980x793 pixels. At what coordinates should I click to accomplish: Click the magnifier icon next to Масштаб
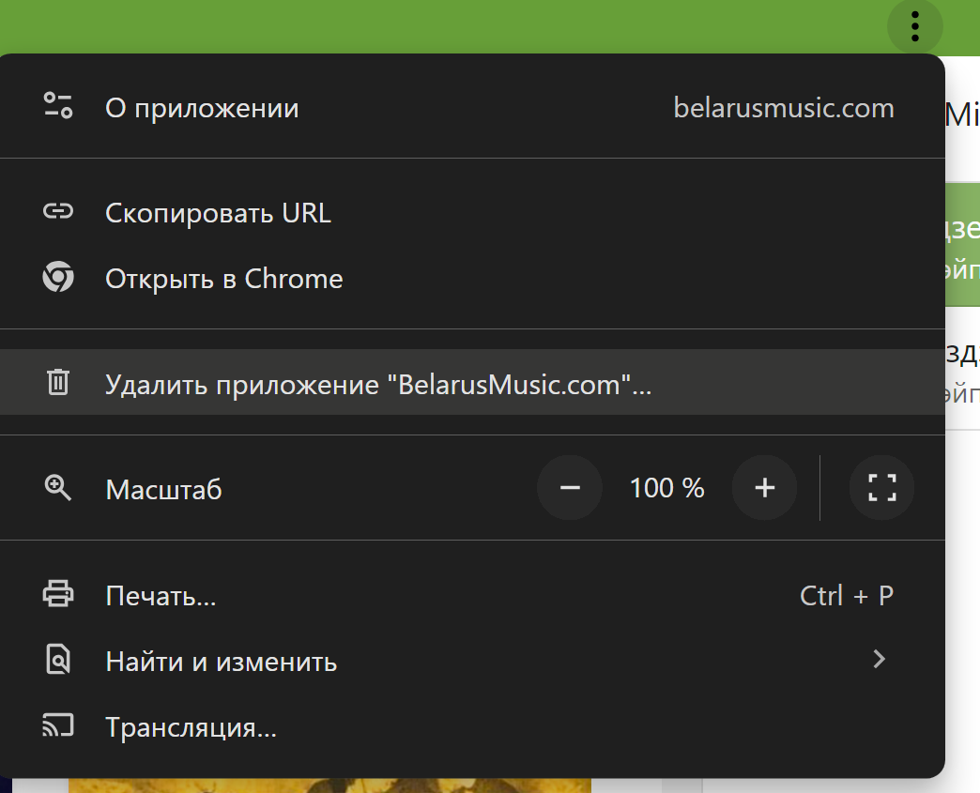(x=58, y=488)
